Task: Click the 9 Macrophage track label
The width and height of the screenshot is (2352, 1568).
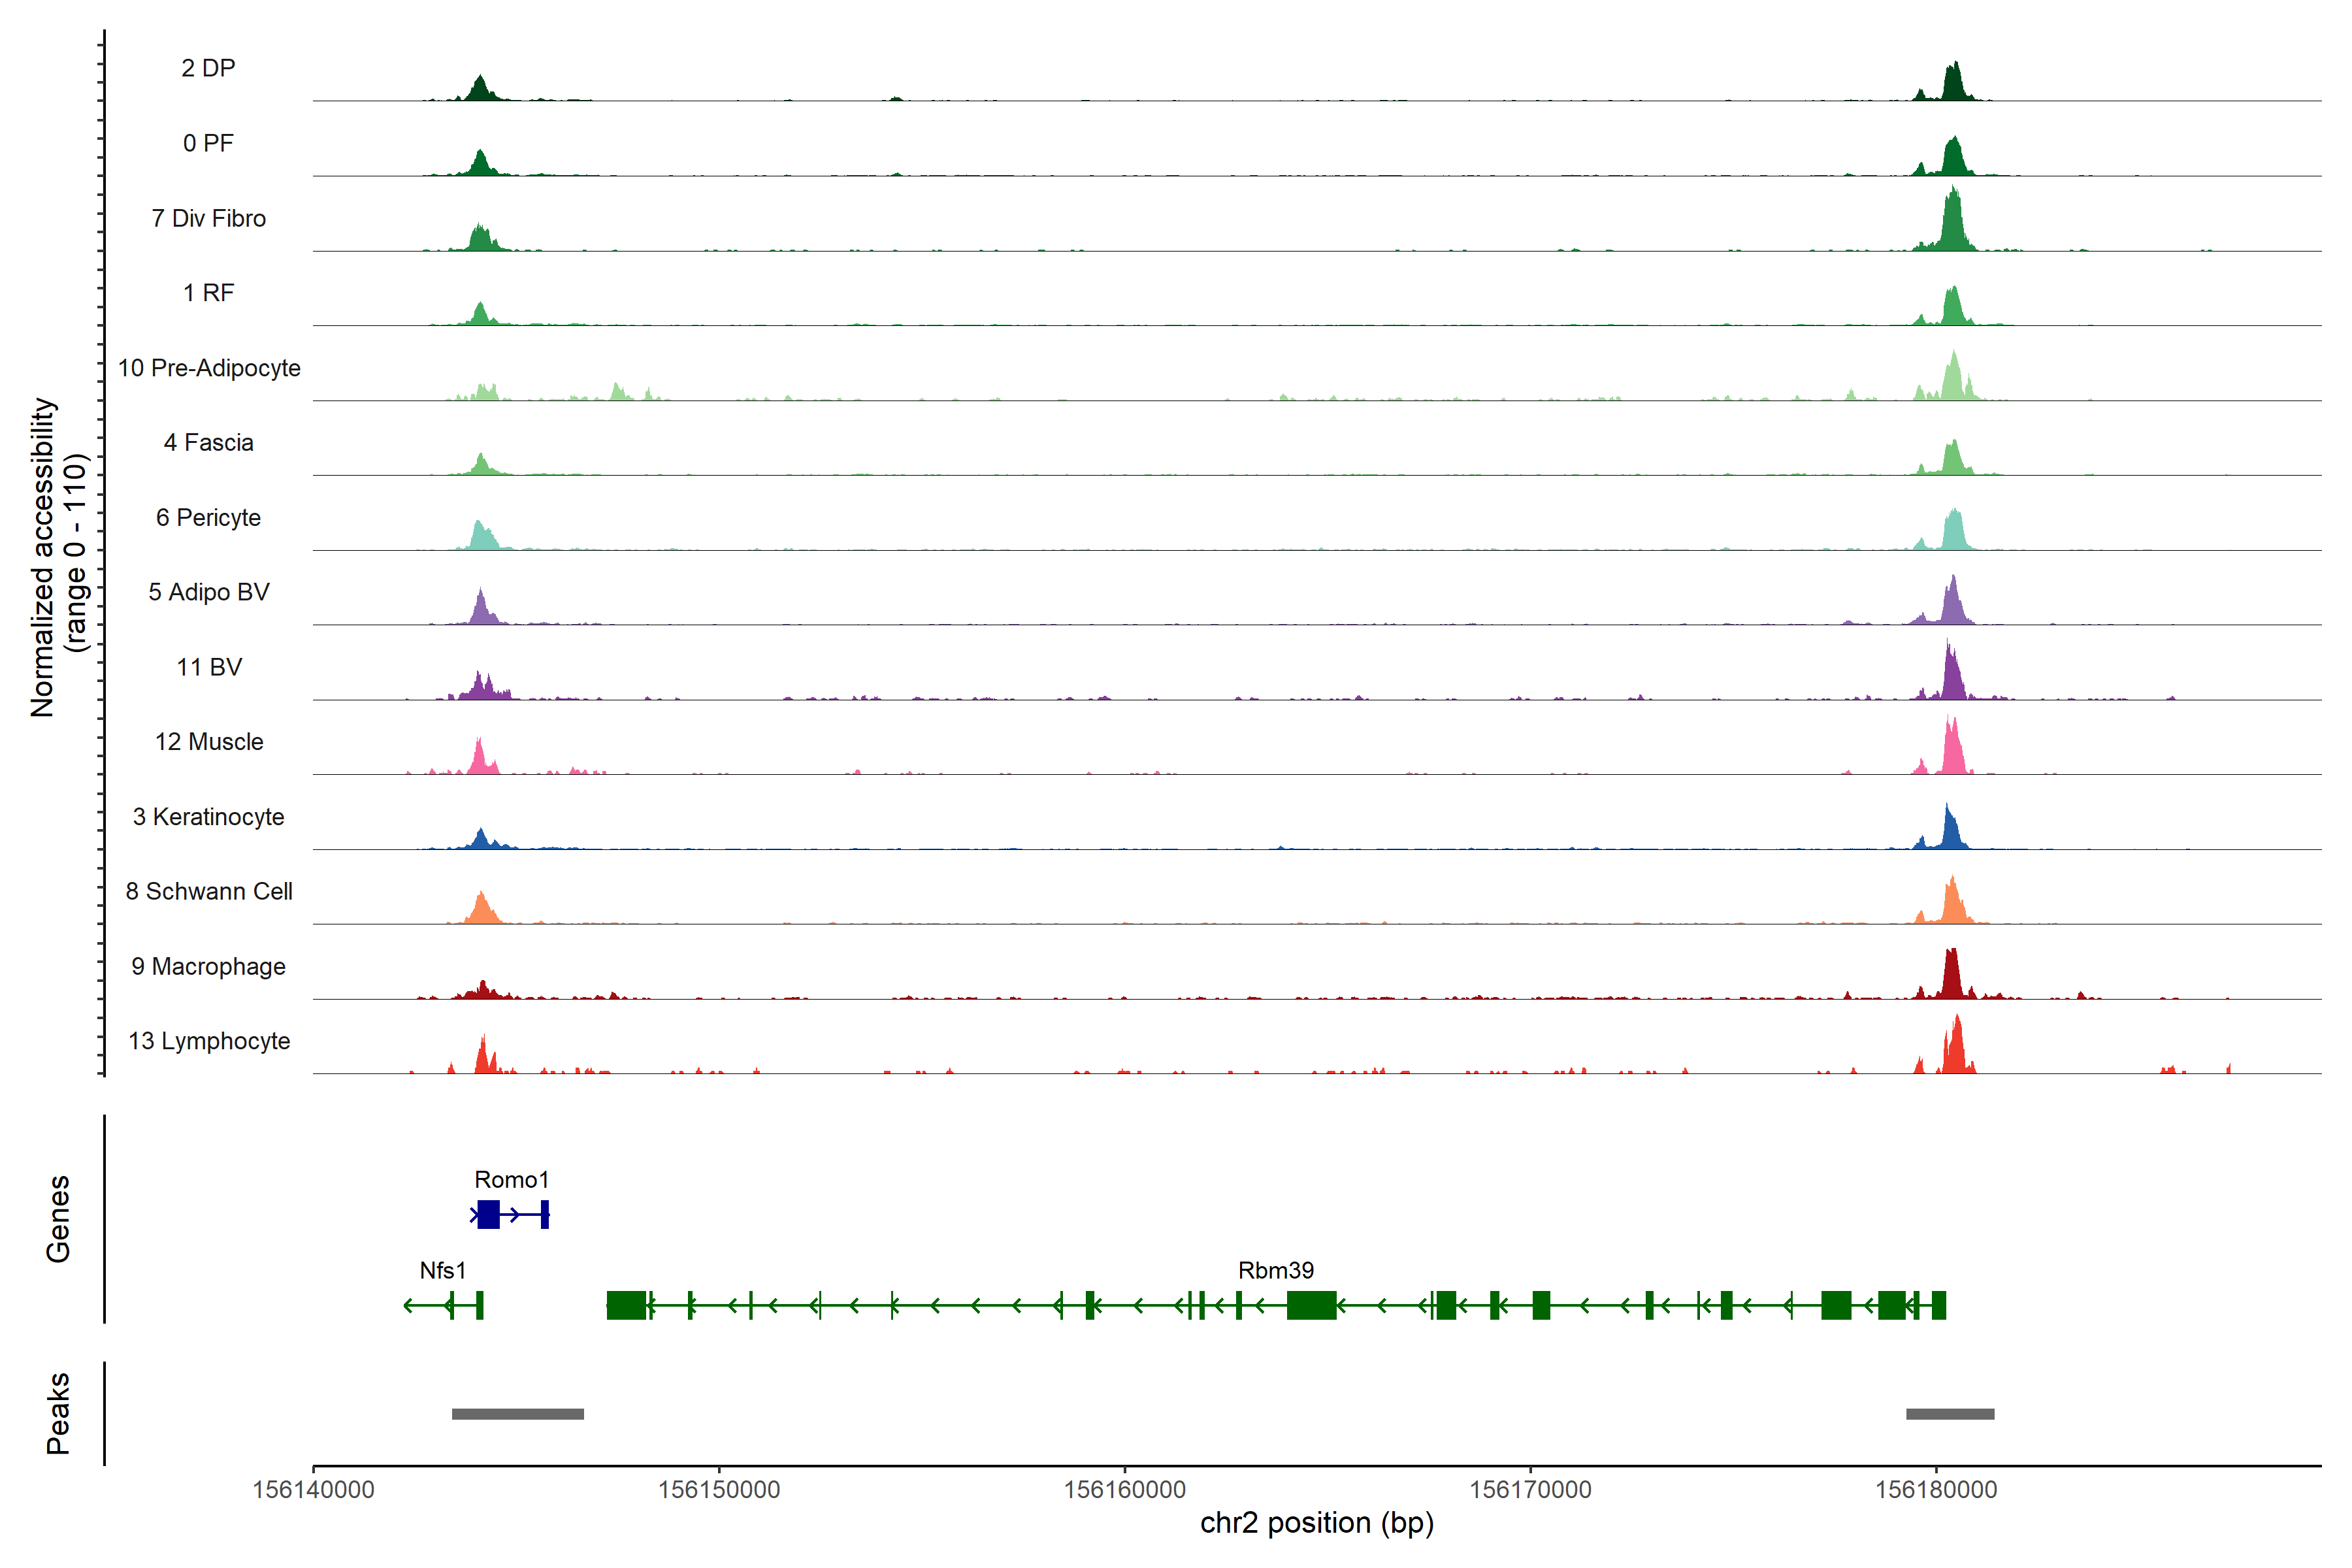Action: (x=208, y=966)
